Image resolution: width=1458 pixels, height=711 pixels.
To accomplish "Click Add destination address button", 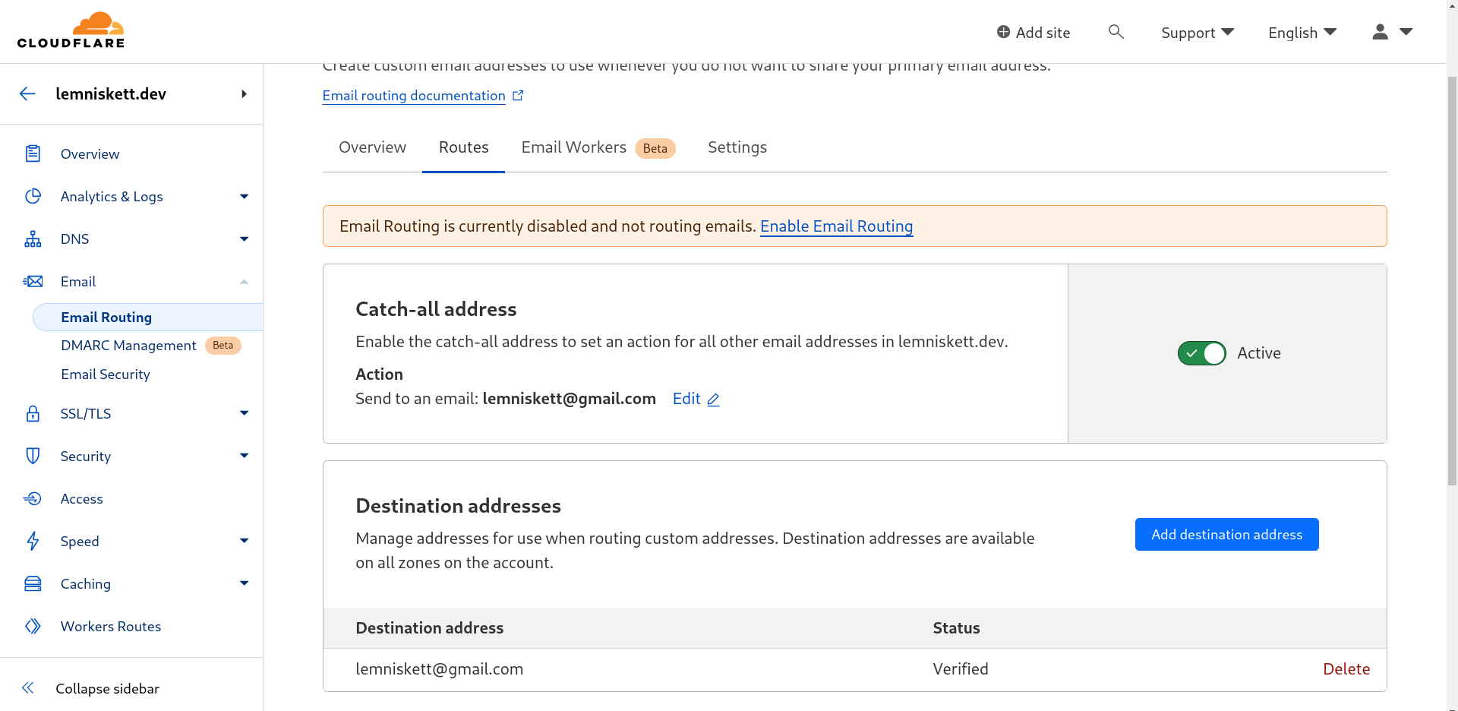I will pos(1226,535).
